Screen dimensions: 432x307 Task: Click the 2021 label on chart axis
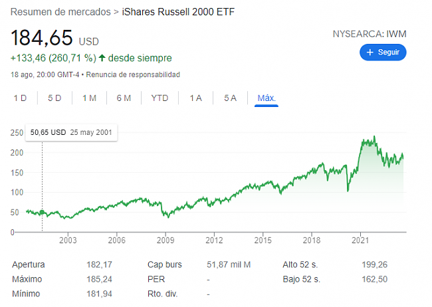(360, 241)
